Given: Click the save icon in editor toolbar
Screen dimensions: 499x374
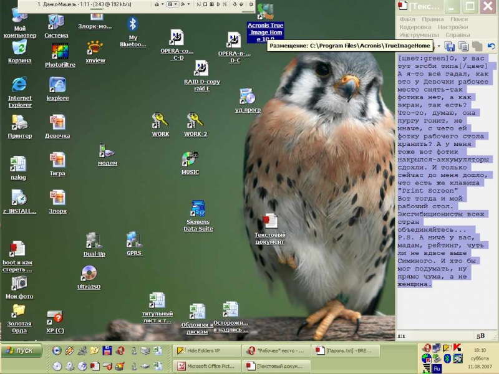Looking at the screenshot, I should (449, 46).
